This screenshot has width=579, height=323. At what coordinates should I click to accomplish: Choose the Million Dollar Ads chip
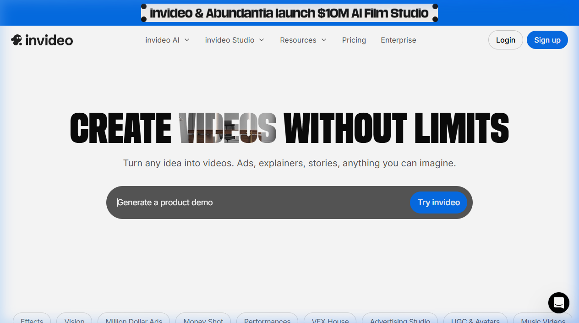point(134,319)
